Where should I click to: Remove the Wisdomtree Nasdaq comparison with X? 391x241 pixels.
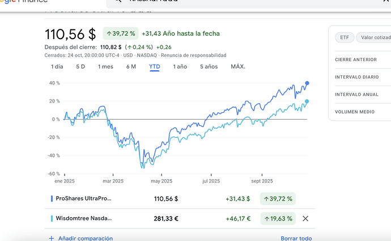point(305,218)
